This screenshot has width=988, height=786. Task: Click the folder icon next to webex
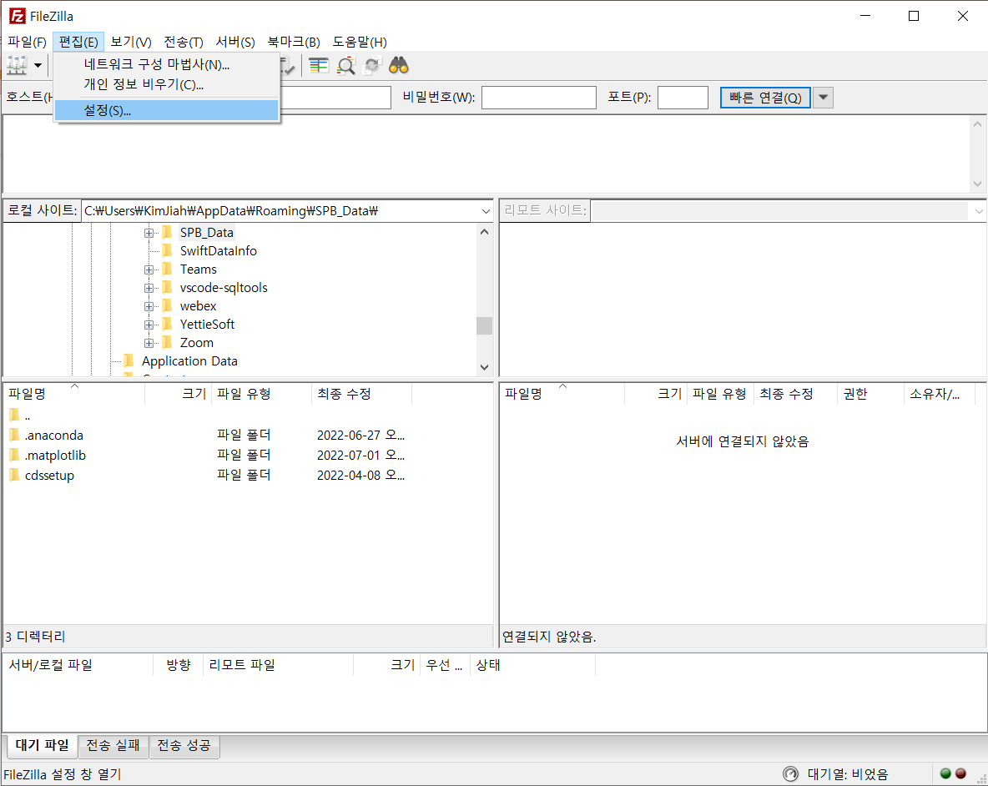tap(167, 305)
